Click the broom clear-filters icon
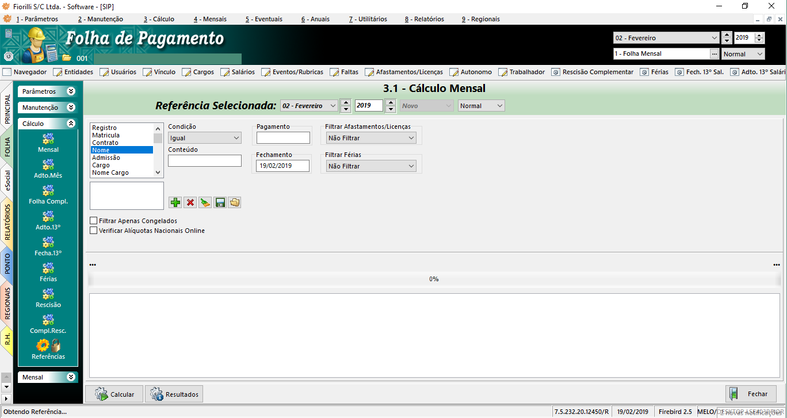This screenshot has width=787, height=418. (x=205, y=202)
